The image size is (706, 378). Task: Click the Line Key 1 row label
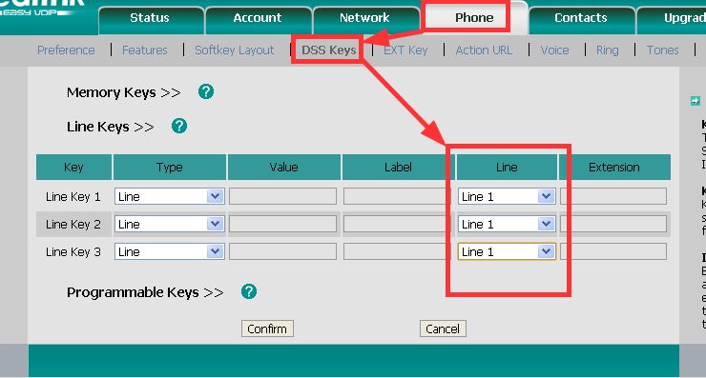coord(73,197)
